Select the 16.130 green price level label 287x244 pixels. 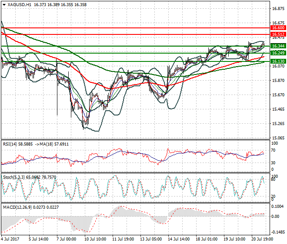[278, 61]
